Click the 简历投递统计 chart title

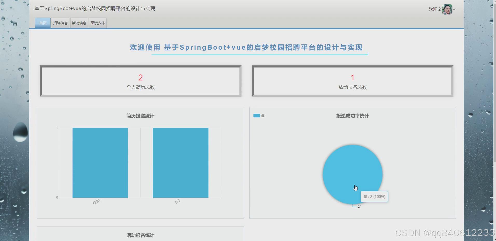click(x=140, y=116)
